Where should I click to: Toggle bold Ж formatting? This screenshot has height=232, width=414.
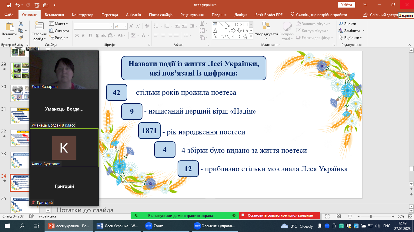(77, 35)
